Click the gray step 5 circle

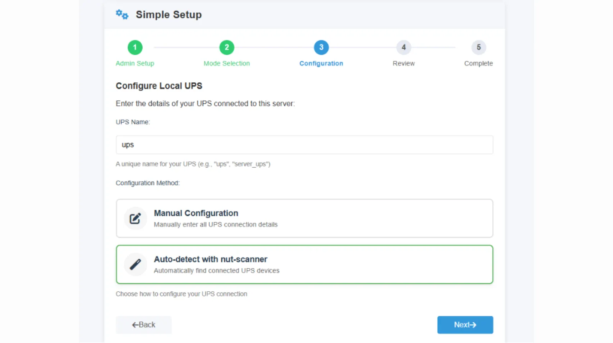(x=479, y=47)
